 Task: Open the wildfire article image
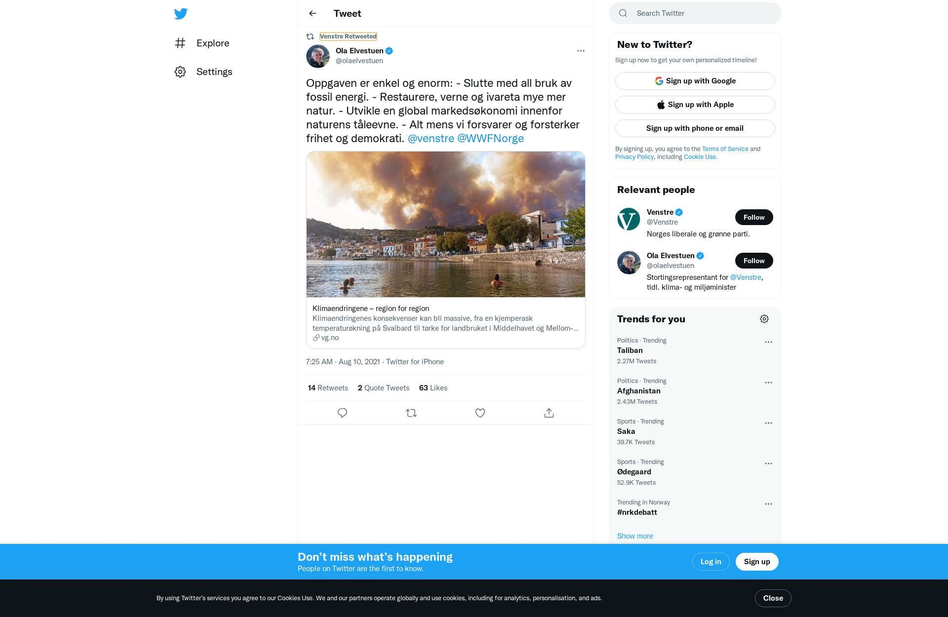[446, 224]
